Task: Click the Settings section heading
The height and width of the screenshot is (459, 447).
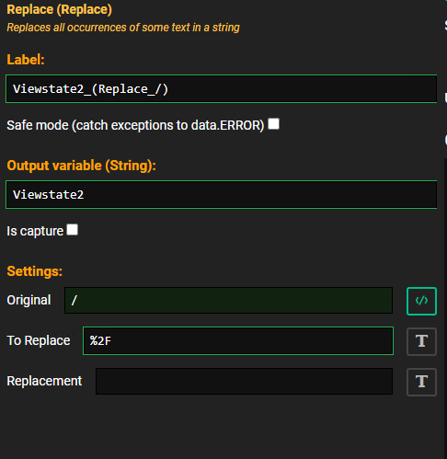Action: pos(35,271)
